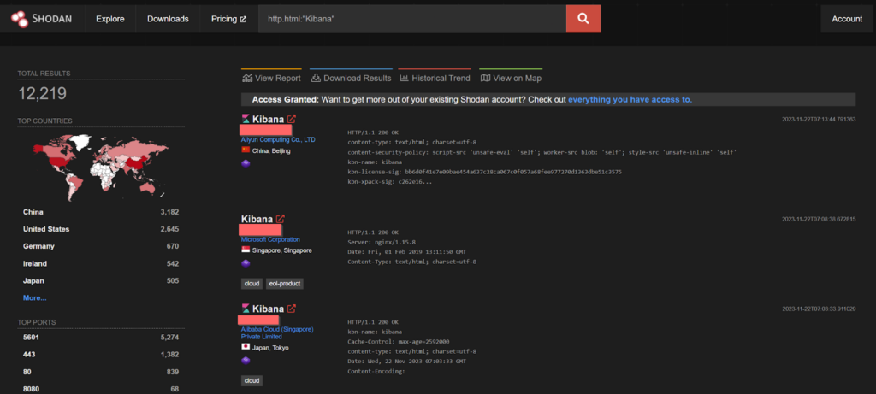Open the Downloads page
The image size is (876, 394).
[x=168, y=19]
